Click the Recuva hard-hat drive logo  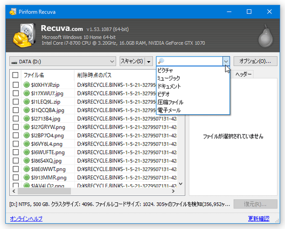point(24,35)
